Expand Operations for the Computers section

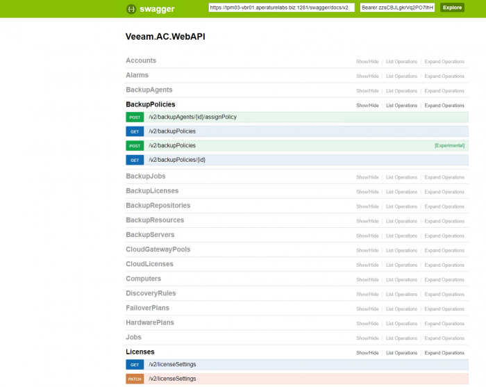(444, 279)
